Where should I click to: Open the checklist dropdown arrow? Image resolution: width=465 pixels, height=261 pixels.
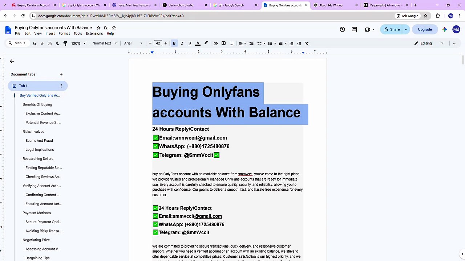coord(264,43)
